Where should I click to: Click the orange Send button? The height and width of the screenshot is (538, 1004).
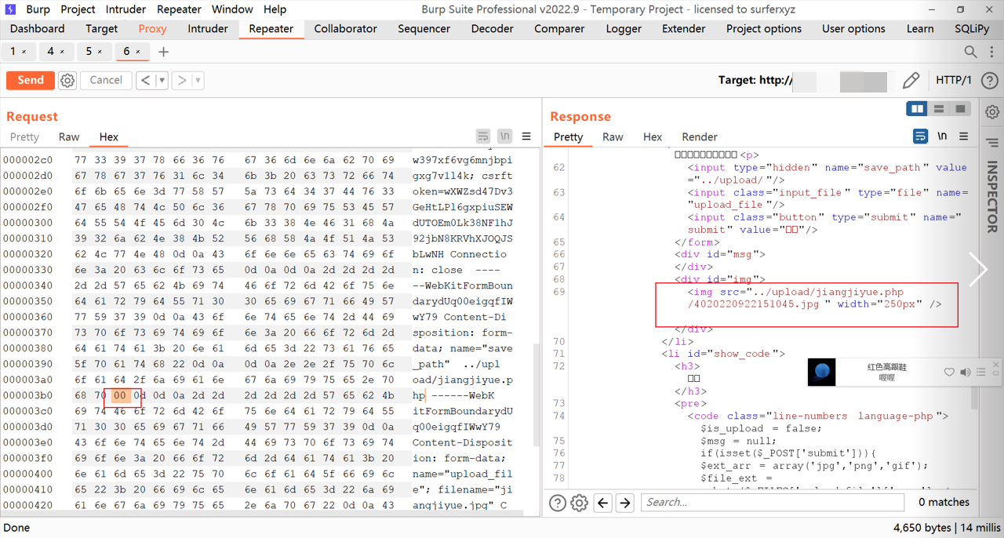tap(31, 80)
